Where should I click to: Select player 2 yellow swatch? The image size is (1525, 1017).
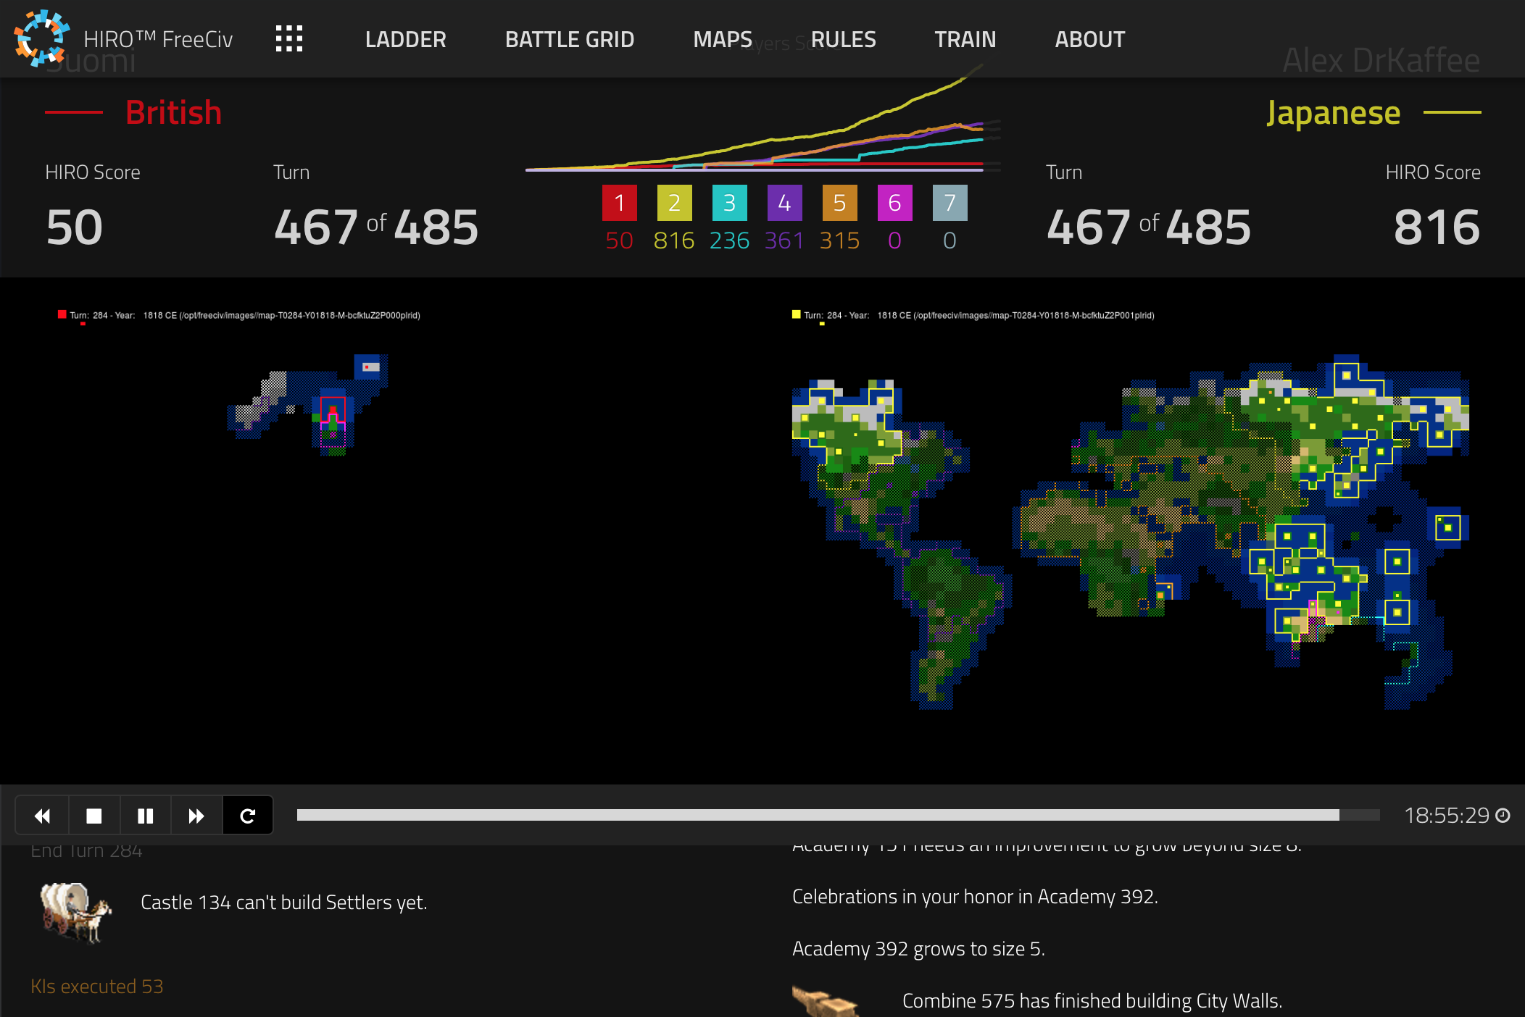674,203
